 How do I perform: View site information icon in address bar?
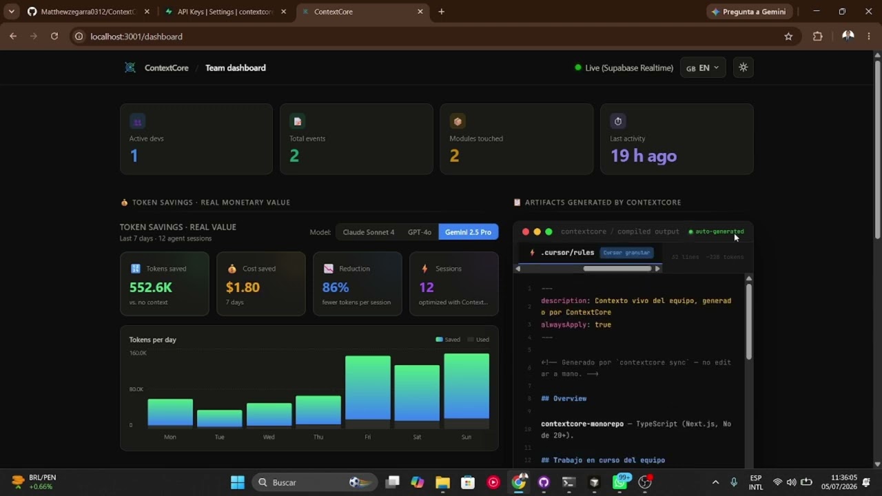tap(79, 37)
